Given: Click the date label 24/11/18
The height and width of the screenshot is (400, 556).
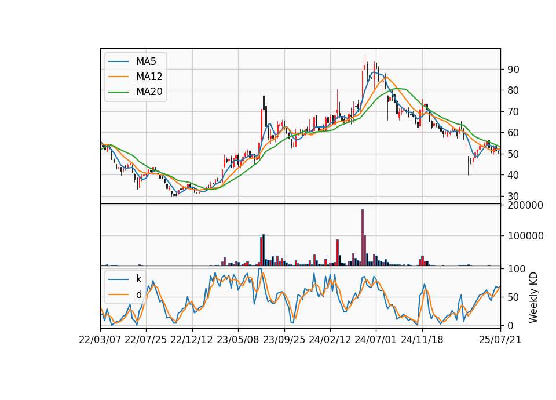Looking at the screenshot, I should pos(422,340).
